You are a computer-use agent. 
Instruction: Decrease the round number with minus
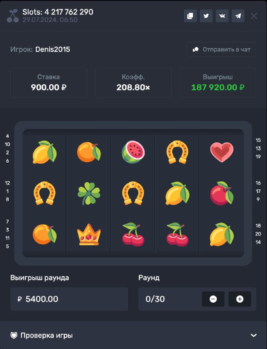pos(213,299)
